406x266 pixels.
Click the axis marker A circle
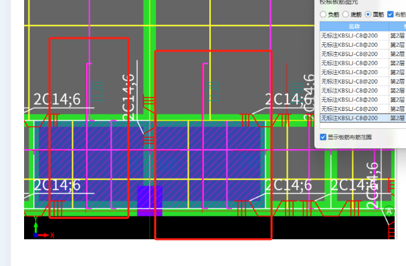pyautogui.click(x=389, y=211)
